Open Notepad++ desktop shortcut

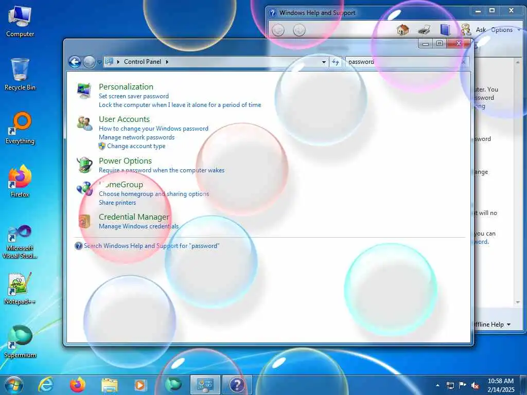pos(20,288)
